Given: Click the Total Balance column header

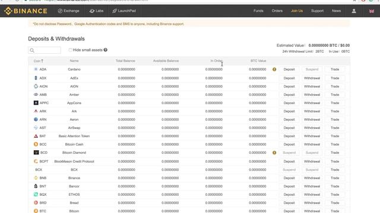Looking at the screenshot, I should [125, 61].
